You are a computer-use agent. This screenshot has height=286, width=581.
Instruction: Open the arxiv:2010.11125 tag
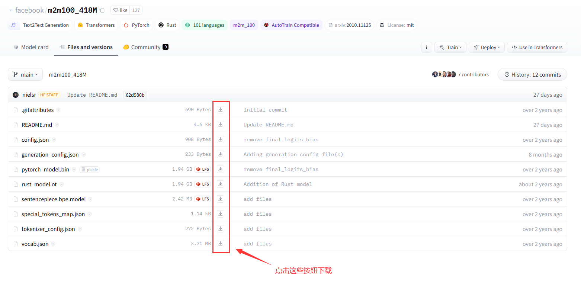(350, 25)
